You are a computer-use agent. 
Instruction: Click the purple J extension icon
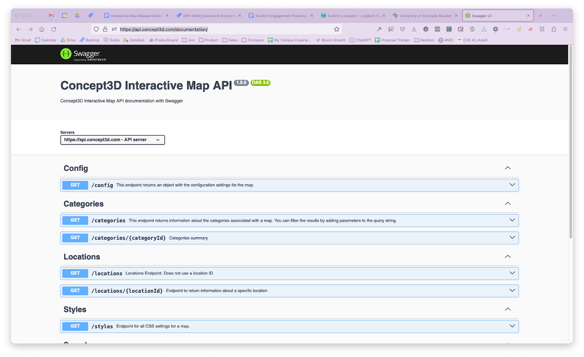(426, 29)
